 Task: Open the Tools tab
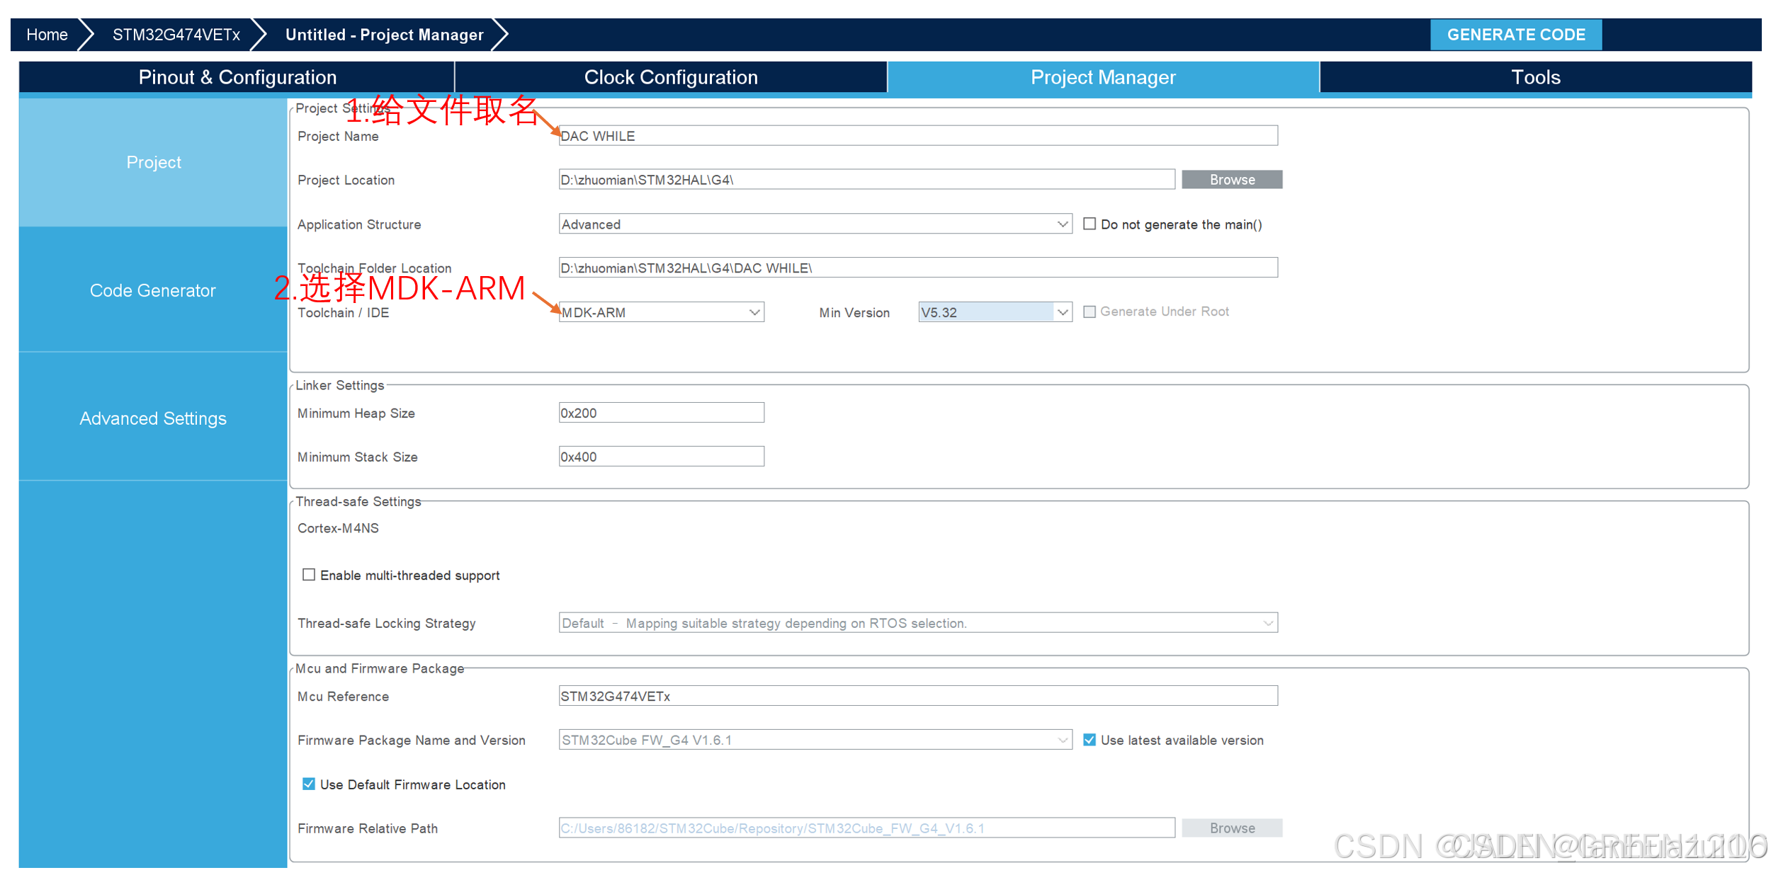point(1534,77)
